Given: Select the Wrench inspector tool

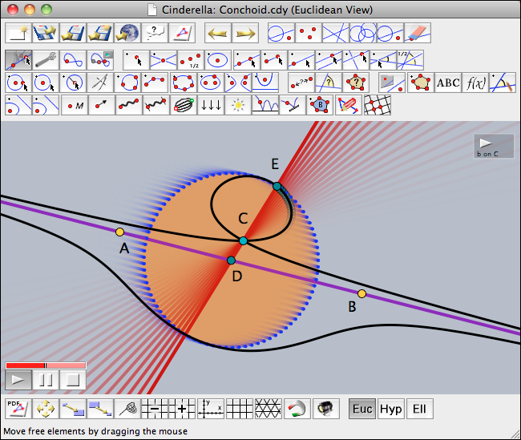Looking at the screenshot, I should 46,60.
